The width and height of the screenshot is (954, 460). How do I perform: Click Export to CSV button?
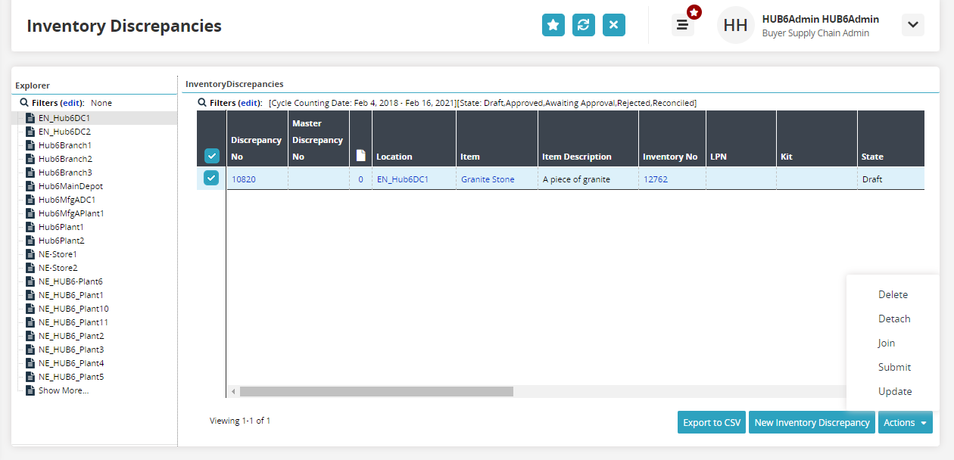point(712,422)
